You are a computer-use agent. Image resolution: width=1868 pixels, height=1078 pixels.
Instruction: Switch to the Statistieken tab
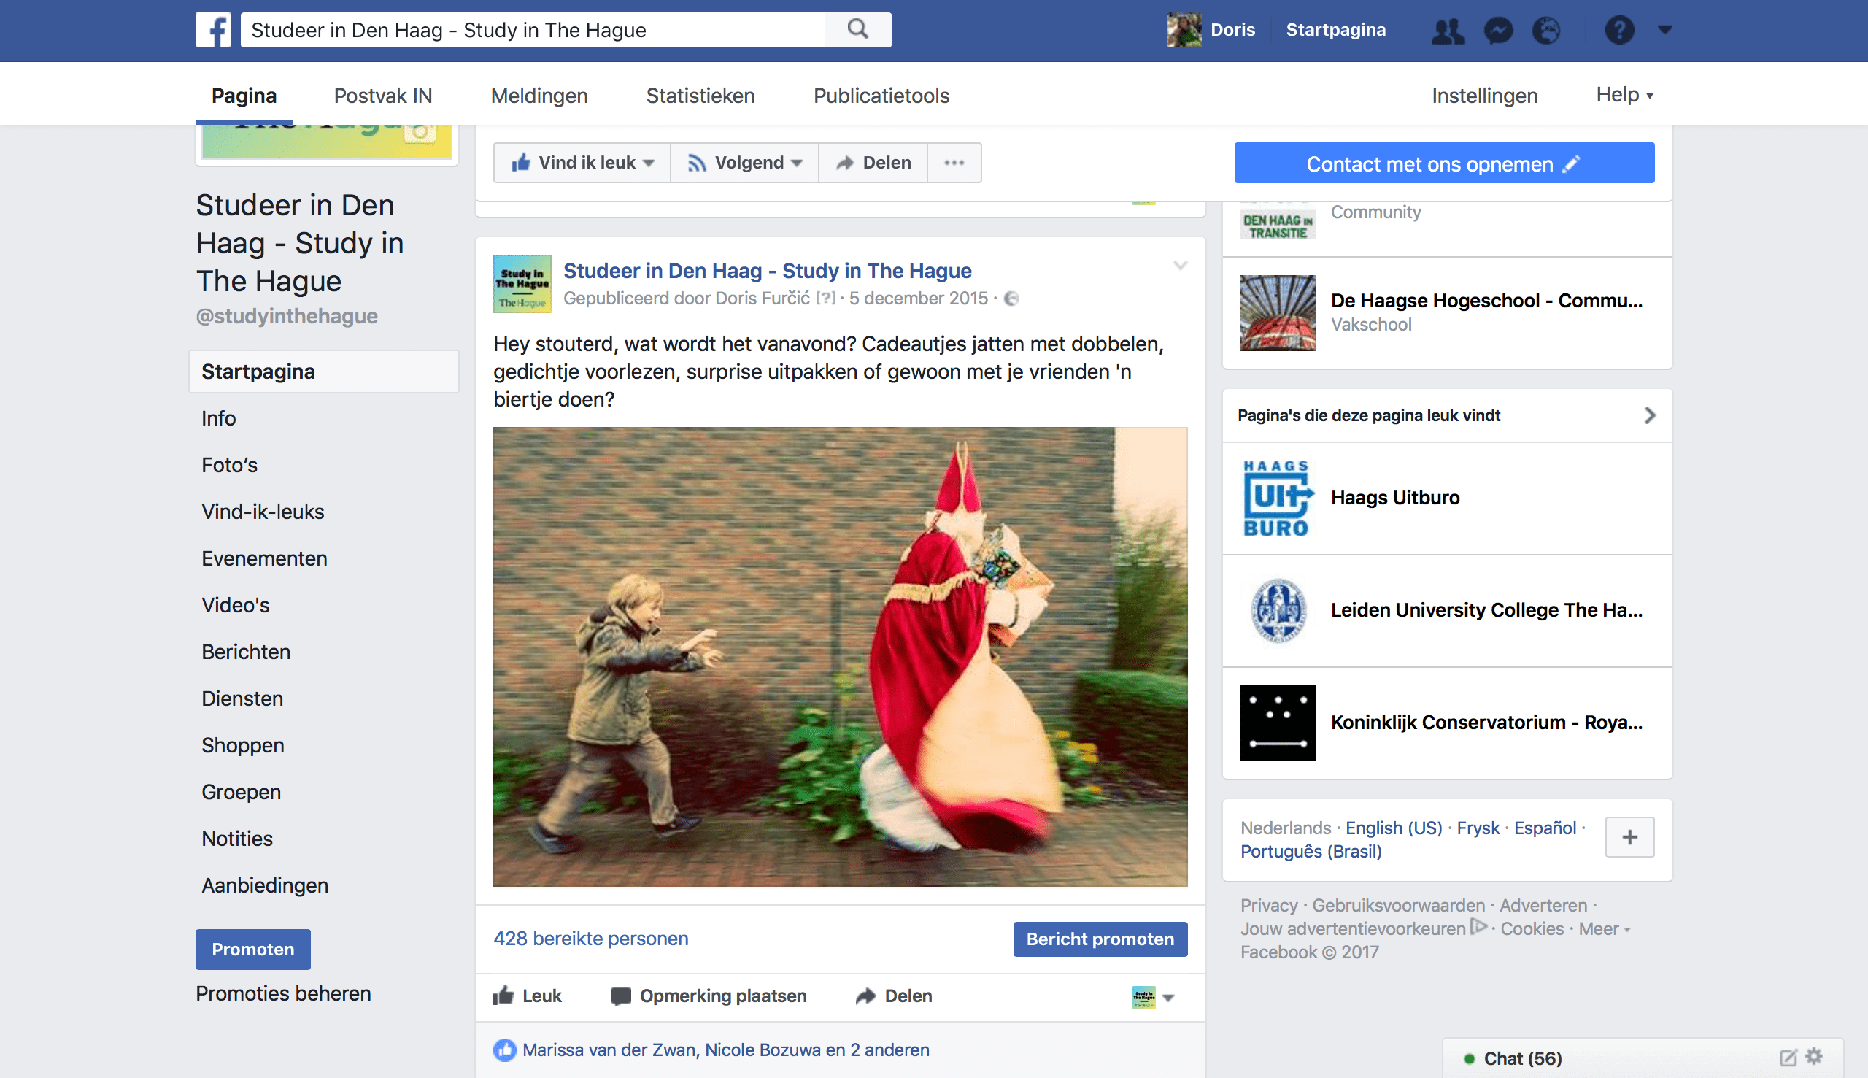pyautogui.click(x=699, y=96)
